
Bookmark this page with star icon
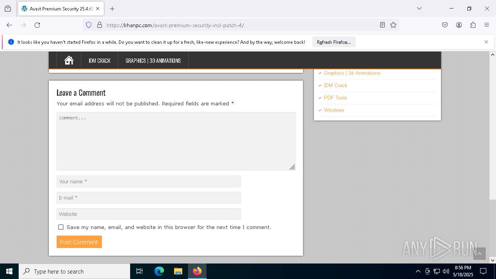(x=393, y=25)
